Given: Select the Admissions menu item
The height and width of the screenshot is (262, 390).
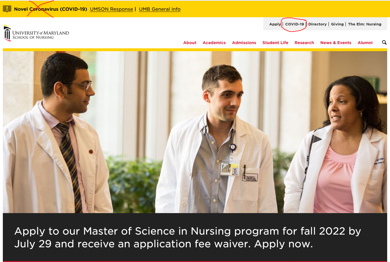Looking at the screenshot, I should (244, 43).
